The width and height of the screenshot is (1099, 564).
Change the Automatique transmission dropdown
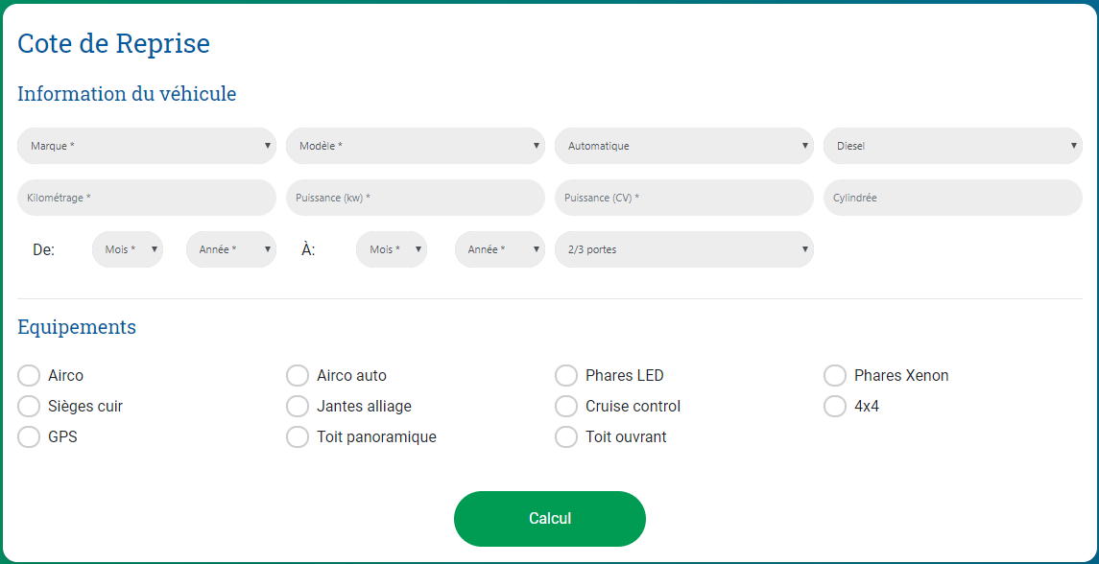coord(684,146)
